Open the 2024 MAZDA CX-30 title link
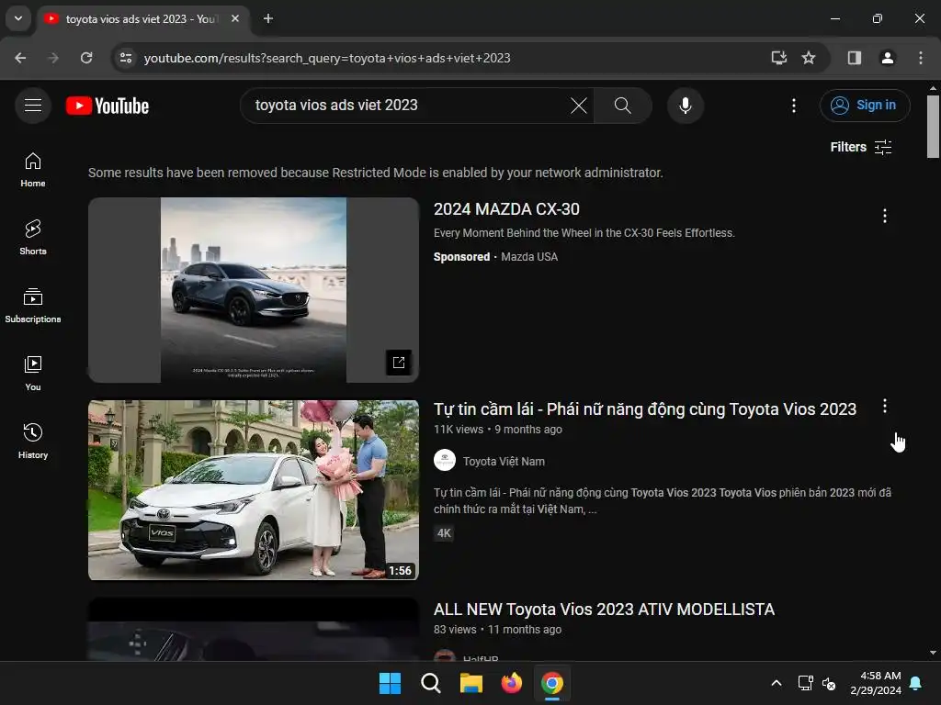The width and height of the screenshot is (941, 705). (506, 209)
